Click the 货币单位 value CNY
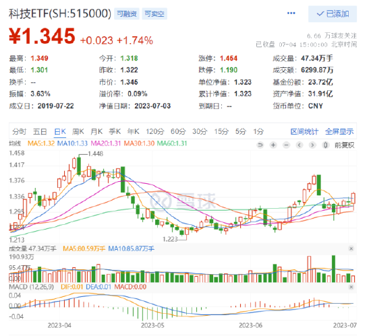 (x=316, y=106)
